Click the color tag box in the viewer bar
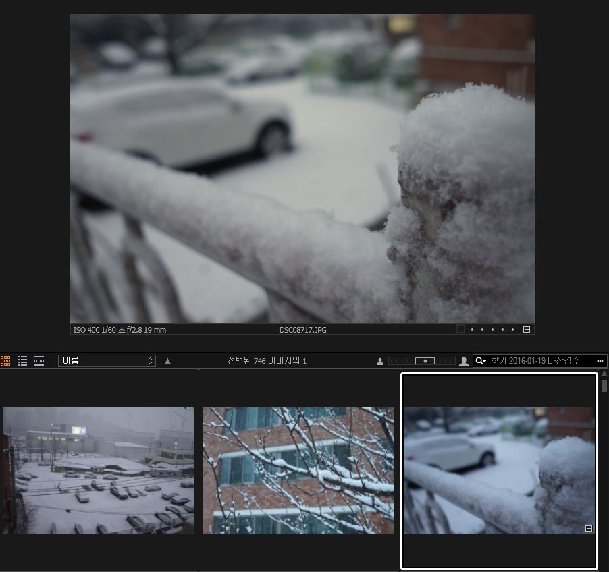Image resolution: width=609 pixels, height=572 pixels. [x=460, y=329]
